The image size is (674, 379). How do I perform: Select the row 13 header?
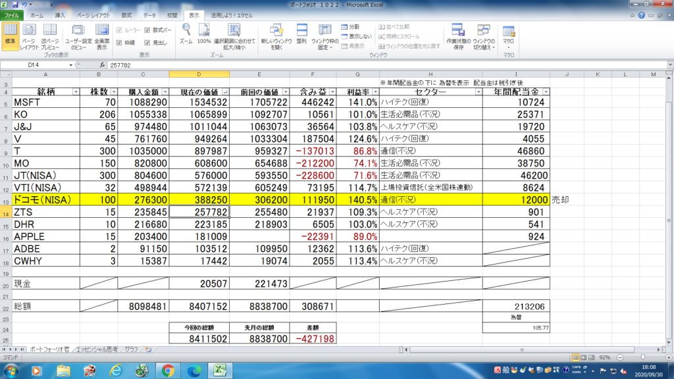tap(5, 200)
